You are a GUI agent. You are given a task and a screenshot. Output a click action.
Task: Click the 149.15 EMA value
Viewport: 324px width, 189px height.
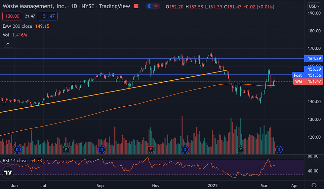pyautogui.click(x=42, y=26)
